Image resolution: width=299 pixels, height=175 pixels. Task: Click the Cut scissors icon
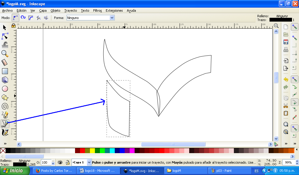(286, 106)
